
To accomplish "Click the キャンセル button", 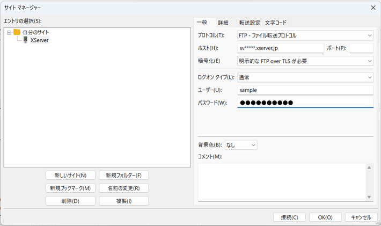I will (361, 217).
